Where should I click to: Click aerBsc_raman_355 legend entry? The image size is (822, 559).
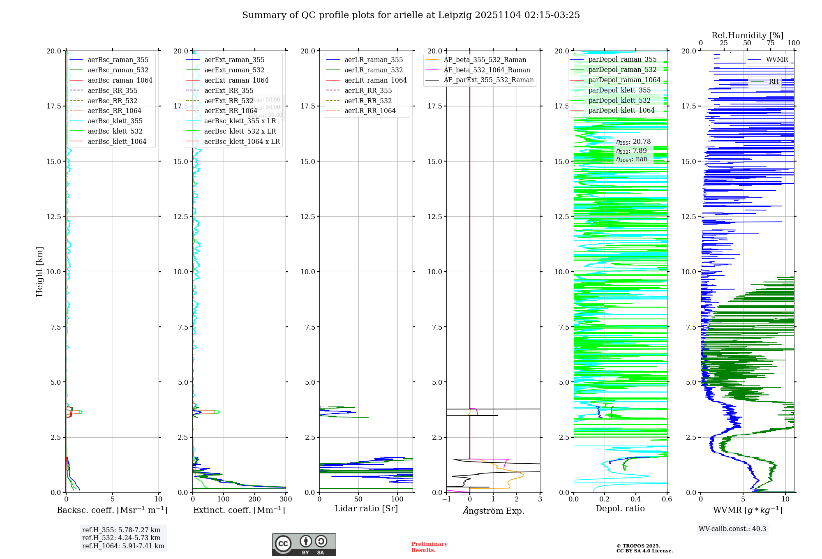(x=118, y=60)
